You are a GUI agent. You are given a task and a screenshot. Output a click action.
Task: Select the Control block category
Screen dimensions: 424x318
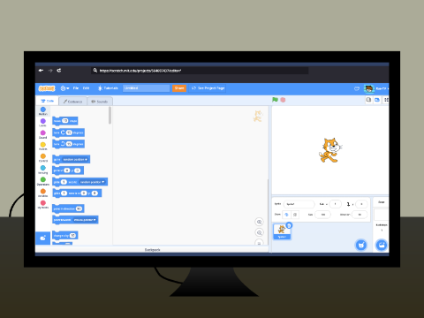pyautogui.click(x=43, y=158)
